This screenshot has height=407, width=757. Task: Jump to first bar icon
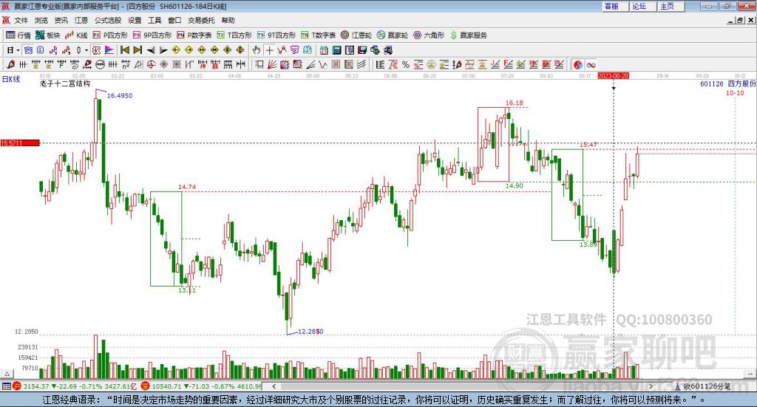(x=125, y=50)
